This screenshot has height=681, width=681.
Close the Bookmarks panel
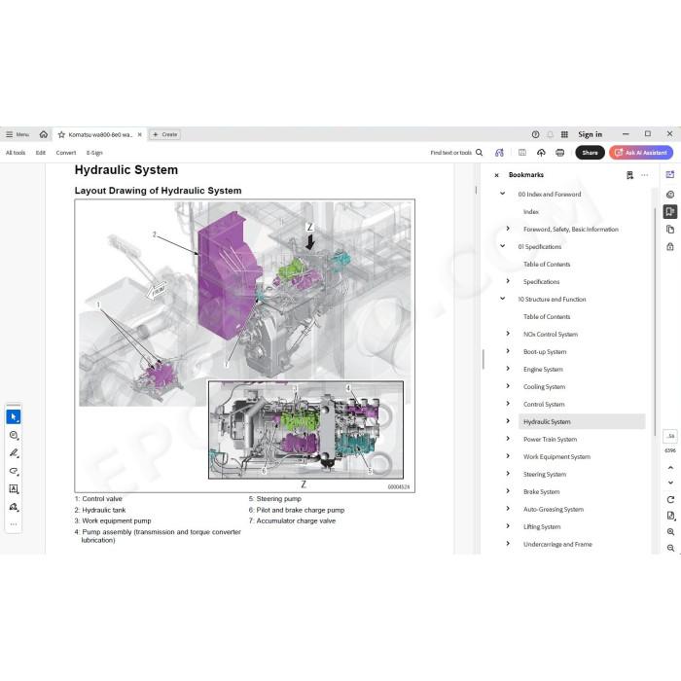click(x=496, y=175)
